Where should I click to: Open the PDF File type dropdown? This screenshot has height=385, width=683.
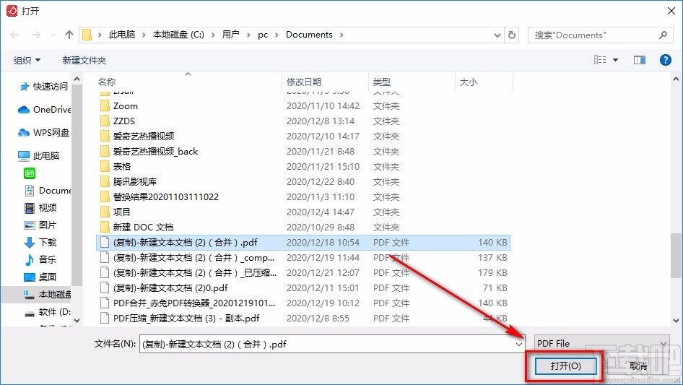click(x=602, y=344)
